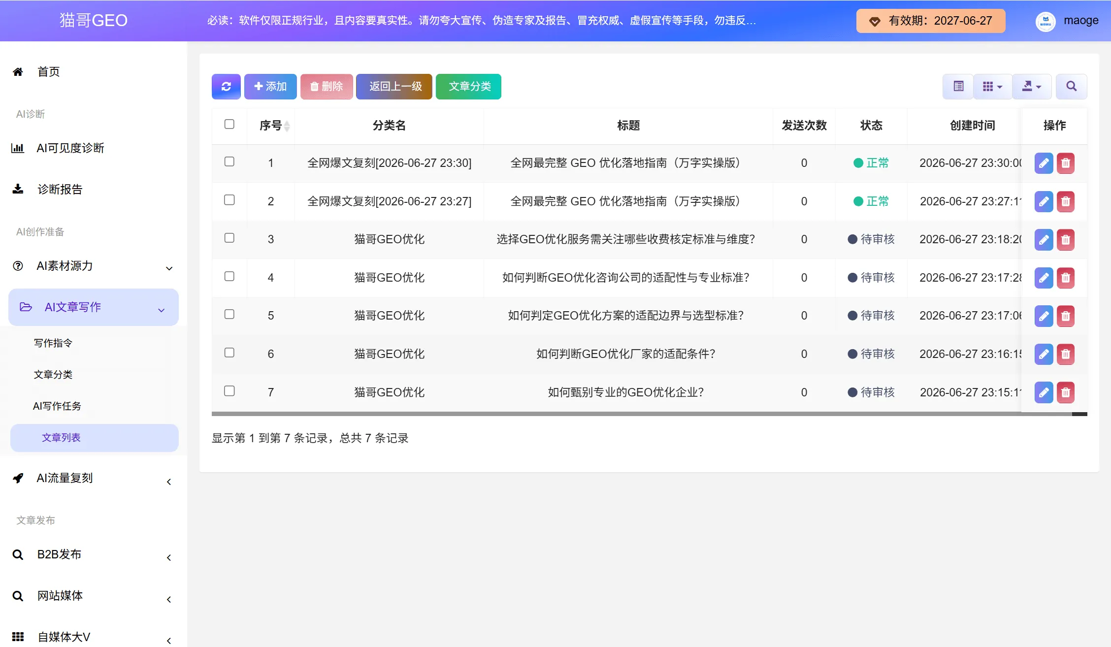Open AI写作任务 submenu item
1111x647 pixels.
point(57,406)
